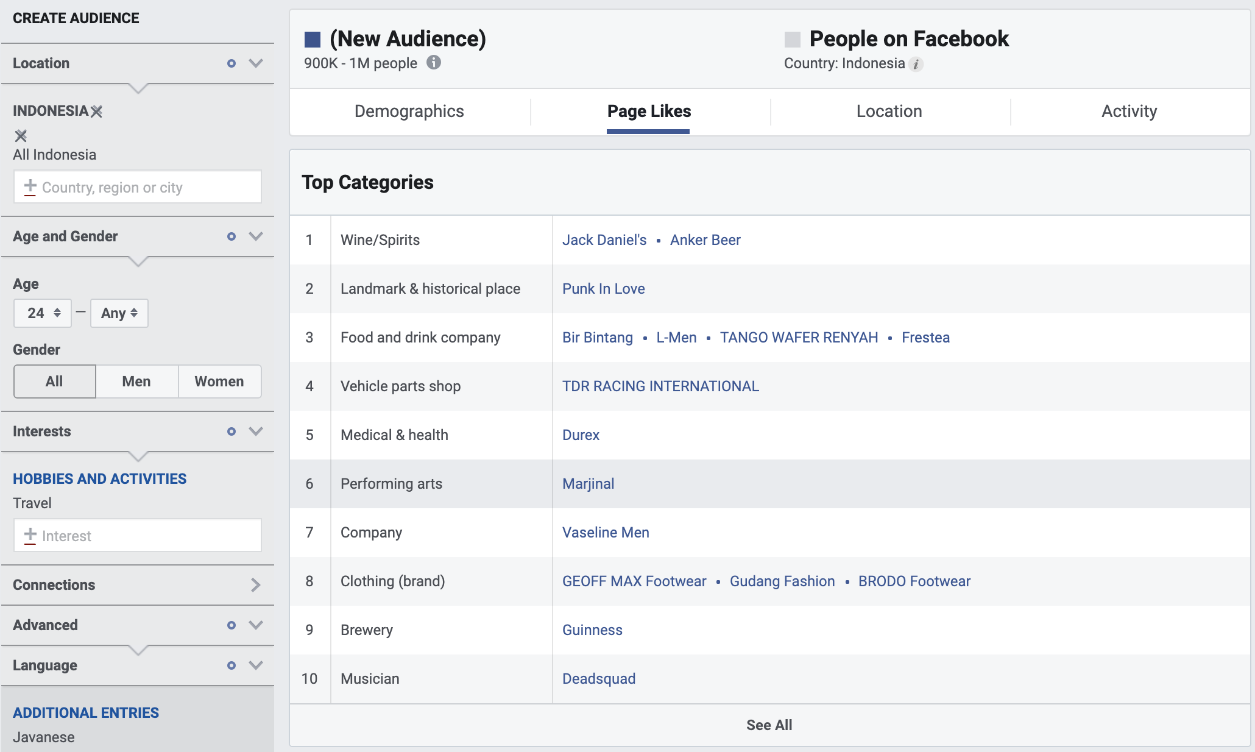Open Country: Indonesia info icon
The height and width of the screenshot is (752, 1255).
click(916, 64)
